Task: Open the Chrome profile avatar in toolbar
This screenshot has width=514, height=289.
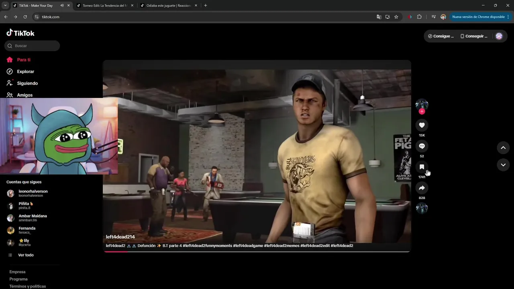Action: coord(443,17)
